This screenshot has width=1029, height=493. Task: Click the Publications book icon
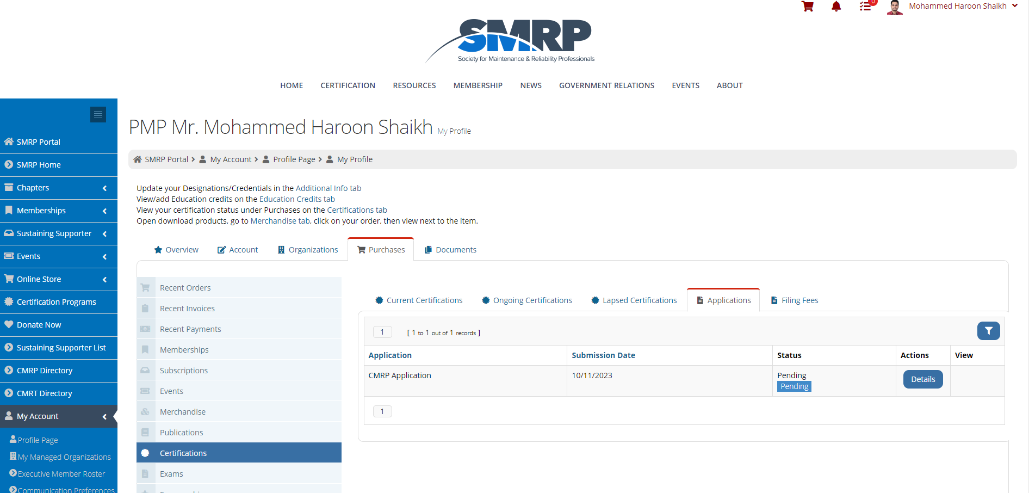145,433
